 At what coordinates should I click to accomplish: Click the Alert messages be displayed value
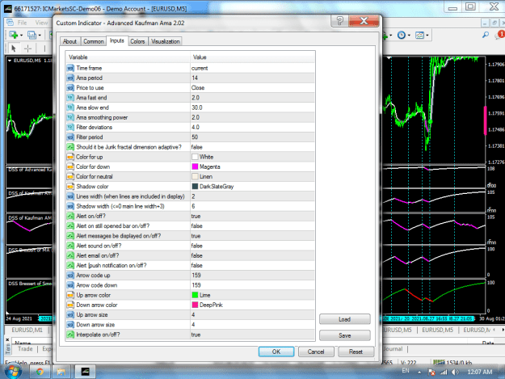(196, 236)
